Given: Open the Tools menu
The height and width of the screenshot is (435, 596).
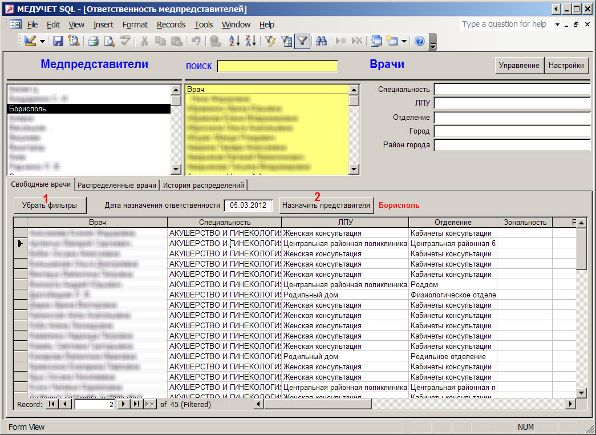Looking at the screenshot, I should (x=204, y=25).
